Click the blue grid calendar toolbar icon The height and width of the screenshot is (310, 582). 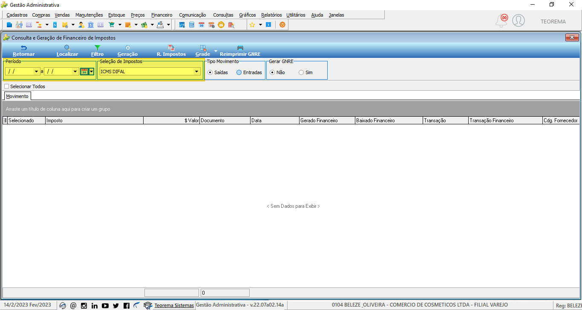(x=182, y=25)
